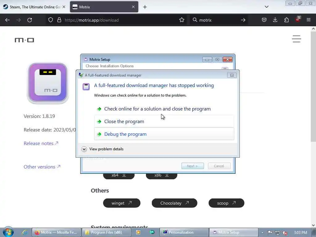Close the Motrix tab
Screen dimensions: 316x237
[x=133, y=7]
